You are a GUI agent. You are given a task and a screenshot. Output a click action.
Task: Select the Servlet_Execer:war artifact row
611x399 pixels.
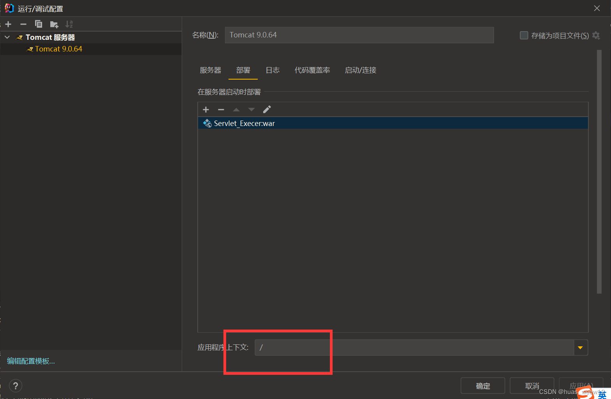point(393,123)
